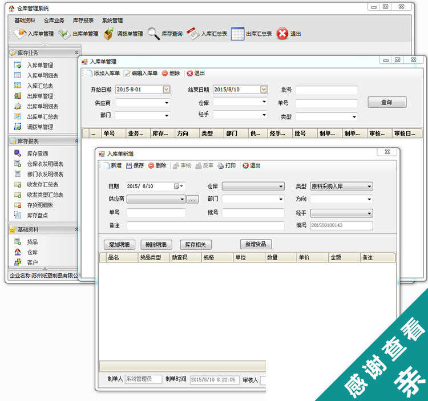Open the 开始日期 date picker dropdown
428x401 pixels.
click(166, 89)
